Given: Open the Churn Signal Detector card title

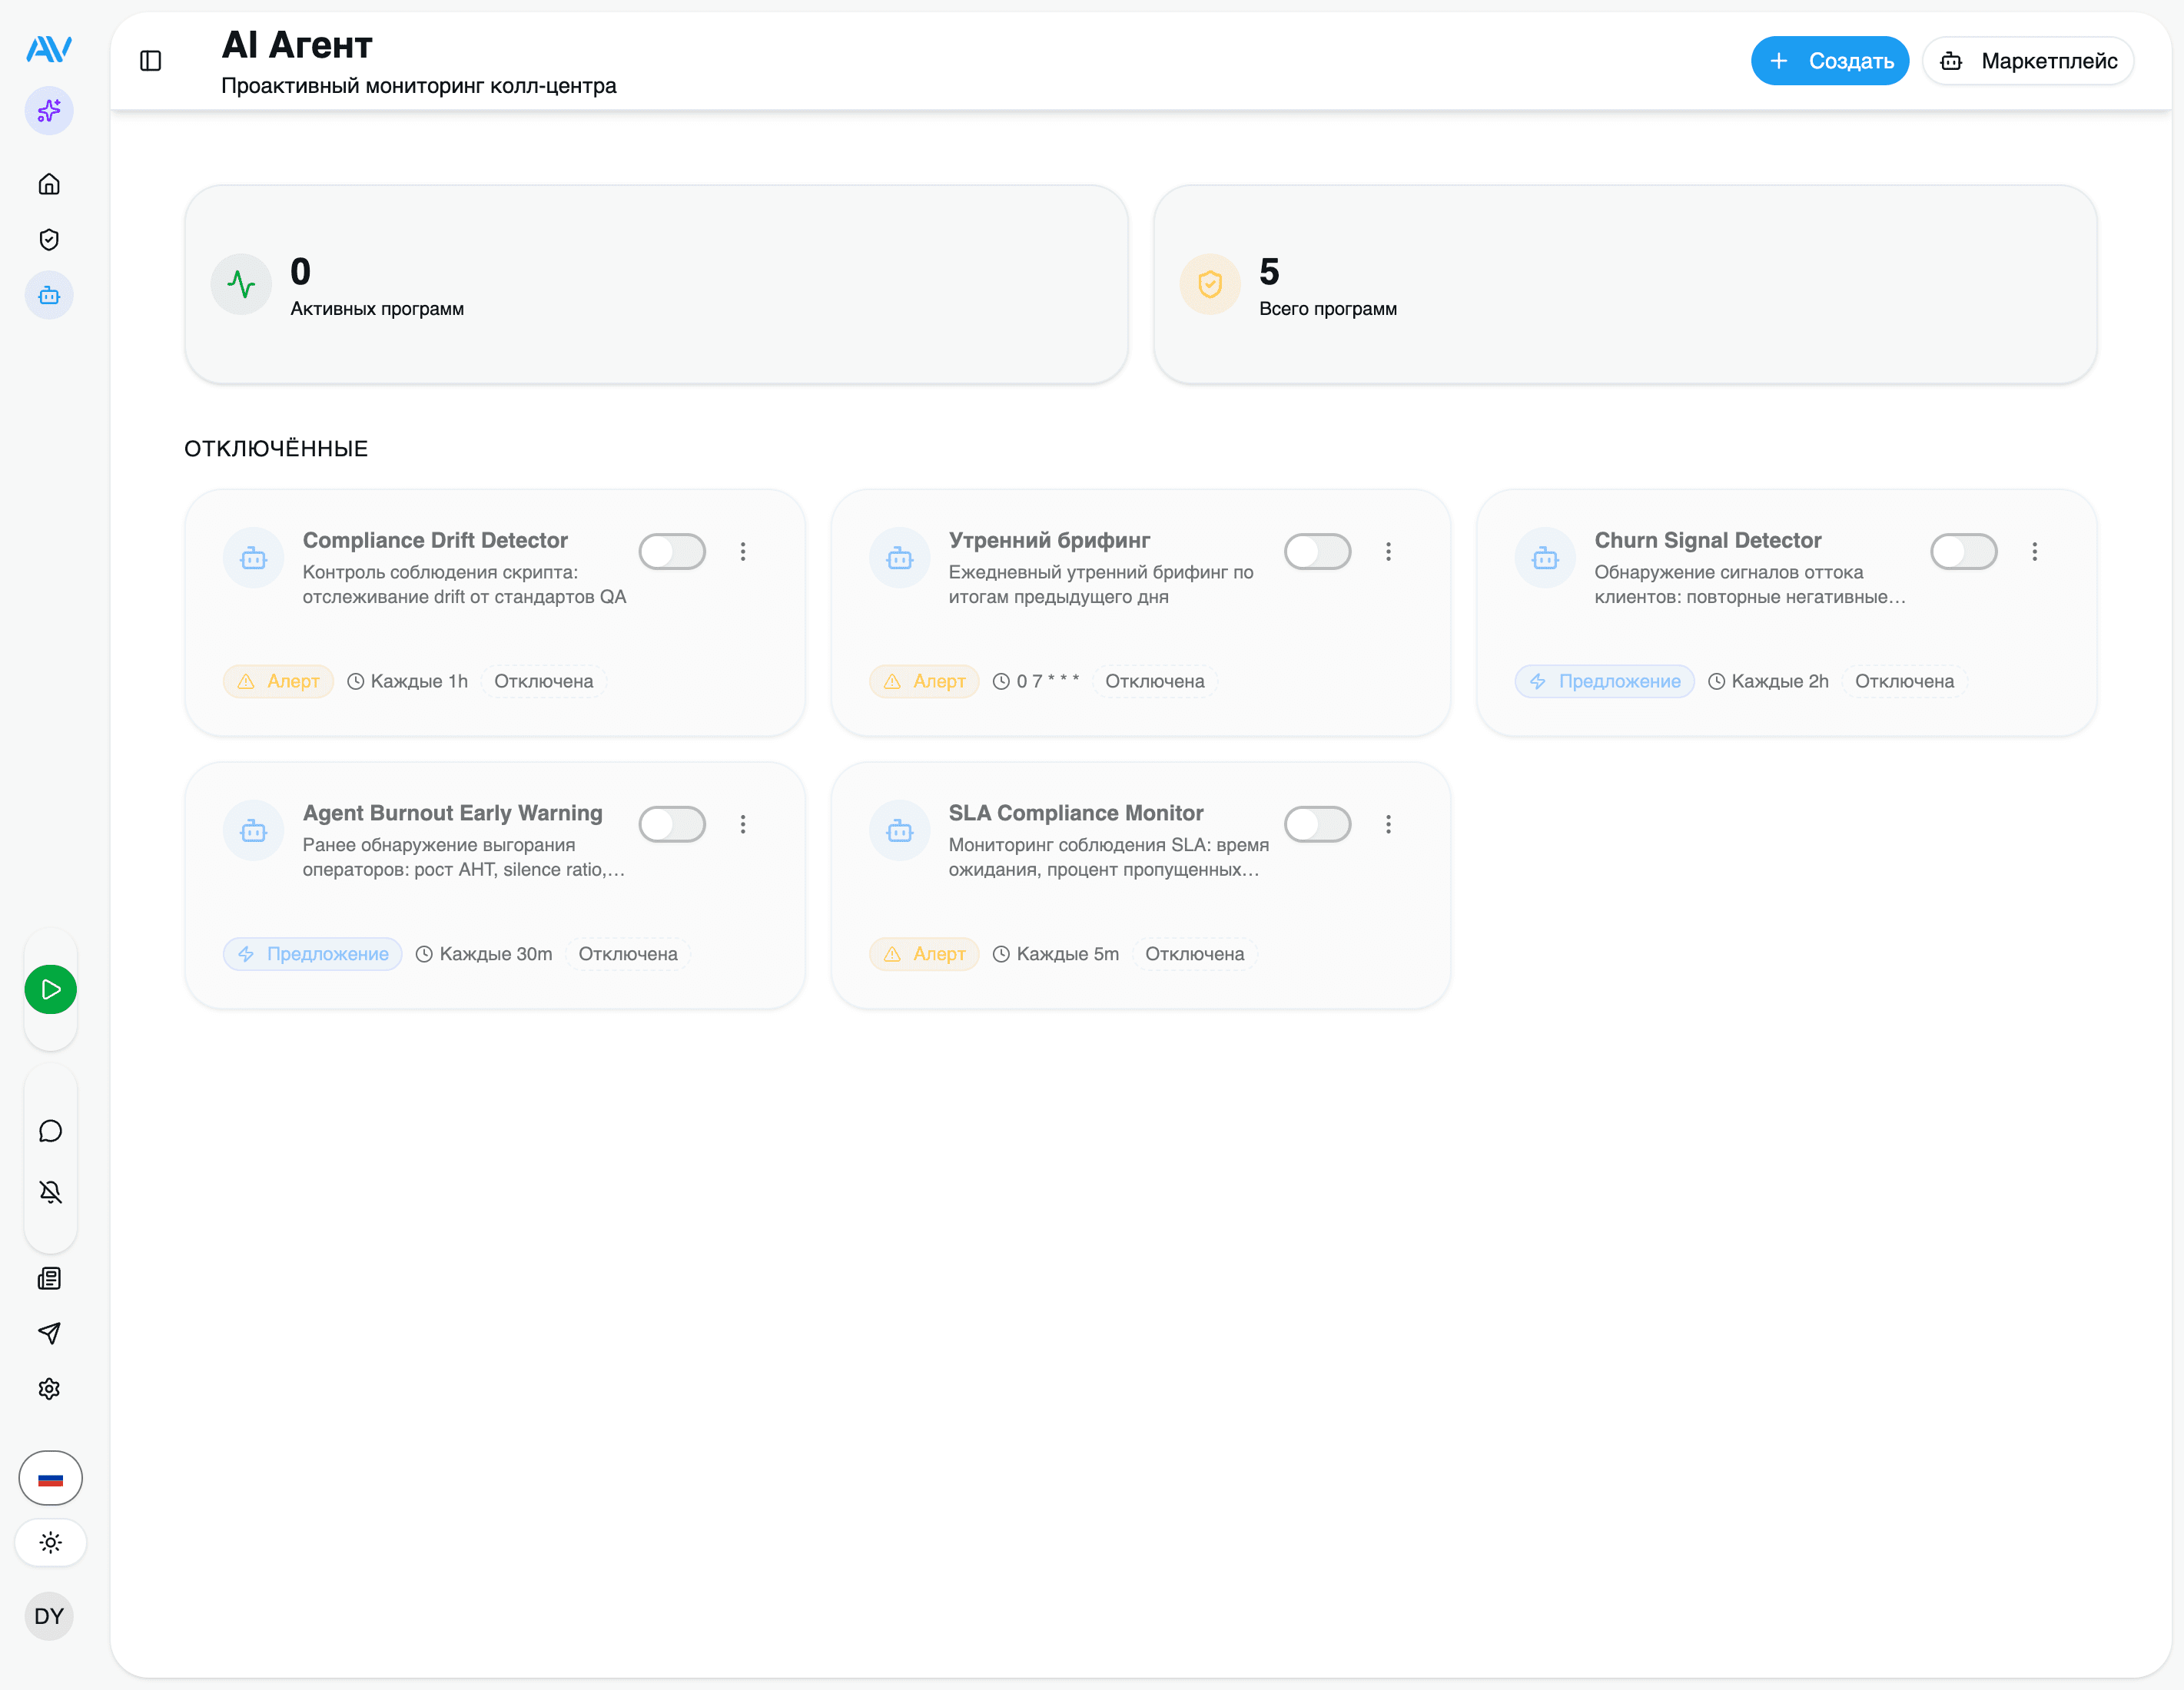Looking at the screenshot, I should click(1708, 541).
